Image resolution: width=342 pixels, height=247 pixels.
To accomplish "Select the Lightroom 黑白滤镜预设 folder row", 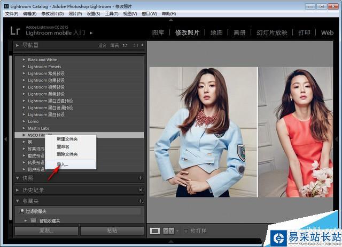I will (79, 101).
